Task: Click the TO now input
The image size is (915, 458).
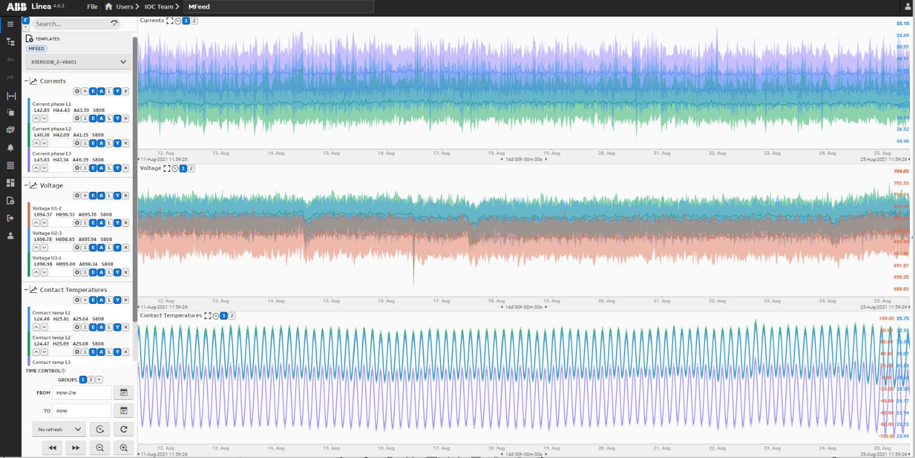Action: [x=82, y=411]
